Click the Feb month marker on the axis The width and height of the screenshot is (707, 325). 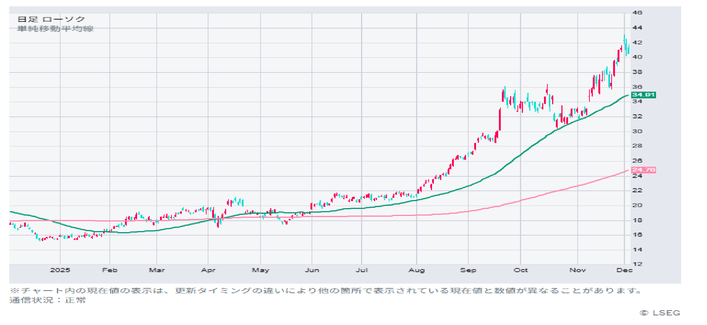[x=110, y=270]
